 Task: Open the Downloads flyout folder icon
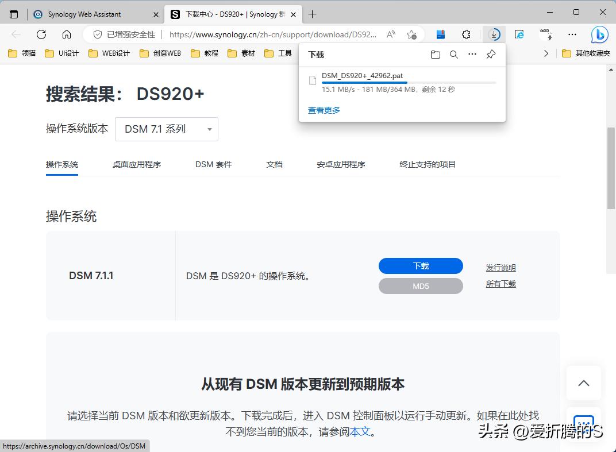[435, 54]
